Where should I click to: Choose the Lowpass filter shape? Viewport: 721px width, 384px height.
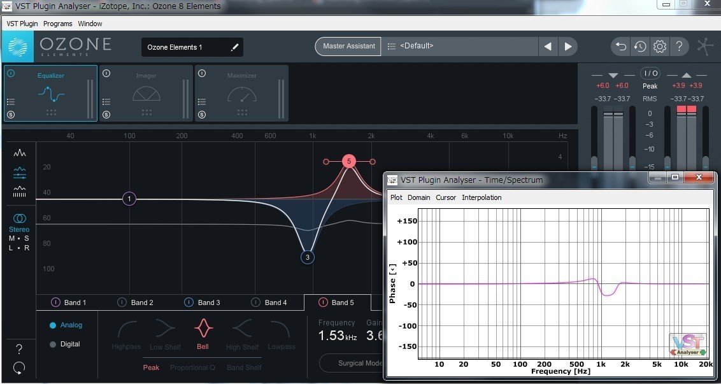click(x=281, y=336)
